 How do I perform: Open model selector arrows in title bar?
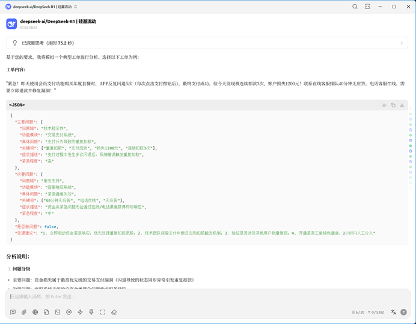click(x=76, y=7)
